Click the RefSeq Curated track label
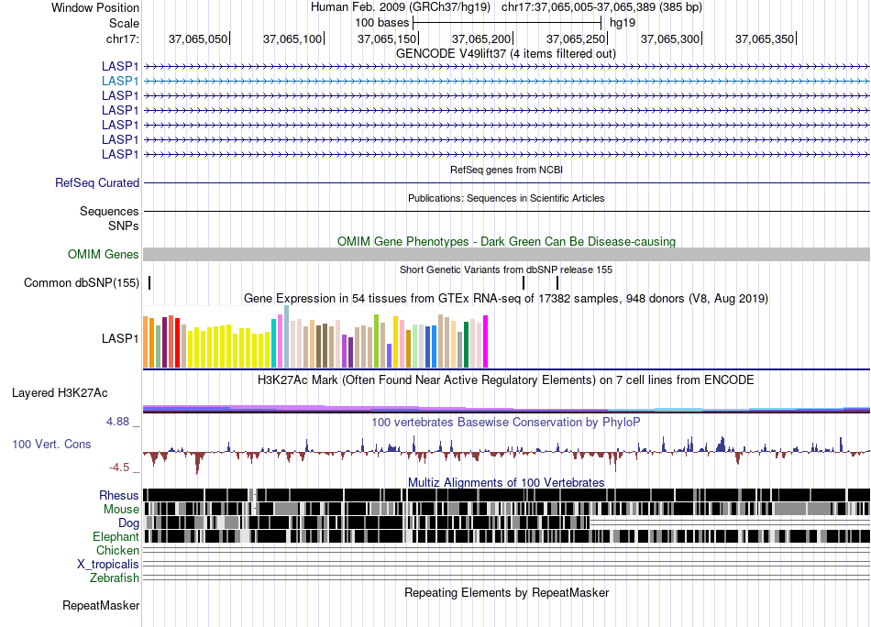 (97, 182)
